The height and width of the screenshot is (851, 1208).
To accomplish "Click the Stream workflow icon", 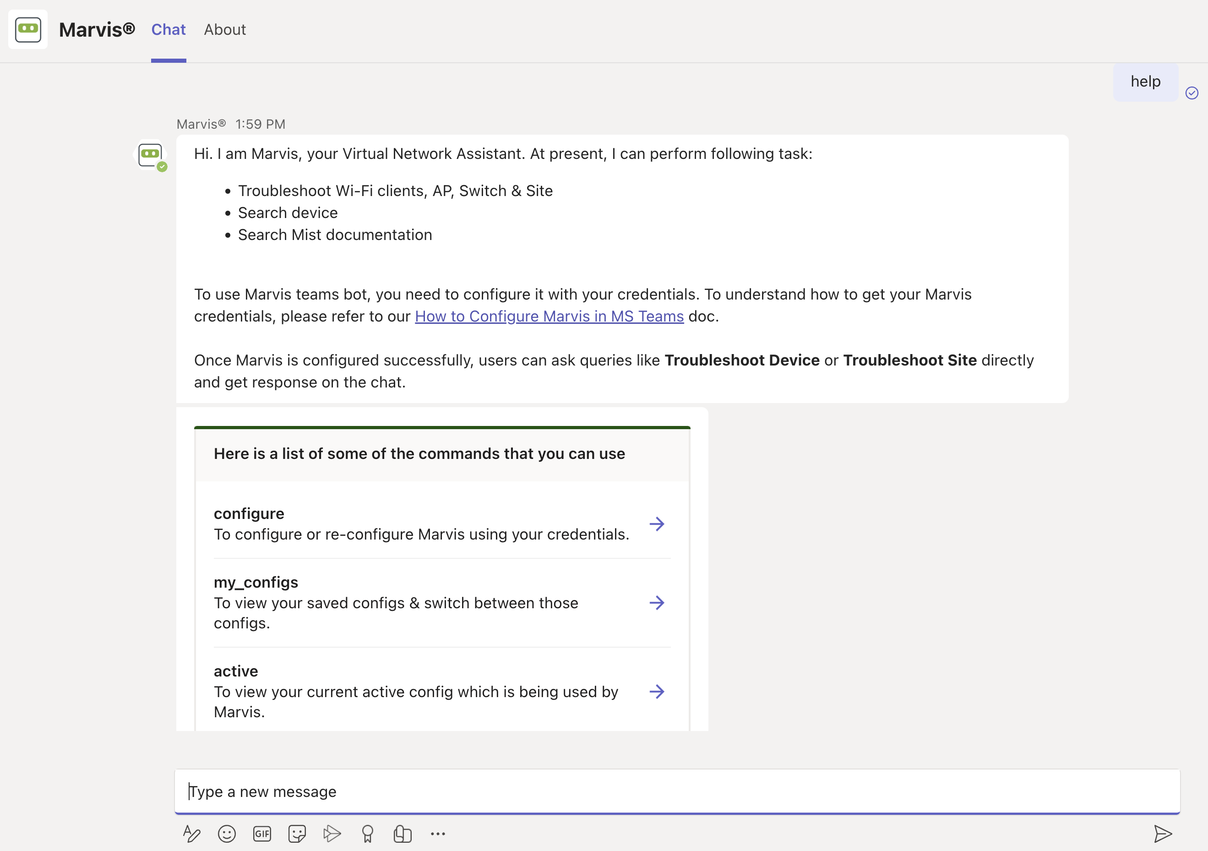I will point(332,834).
